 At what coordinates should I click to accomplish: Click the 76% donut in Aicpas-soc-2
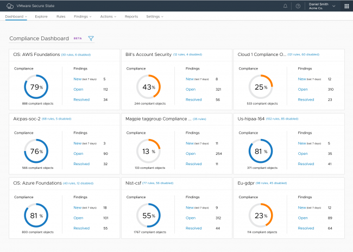tap(36, 151)
